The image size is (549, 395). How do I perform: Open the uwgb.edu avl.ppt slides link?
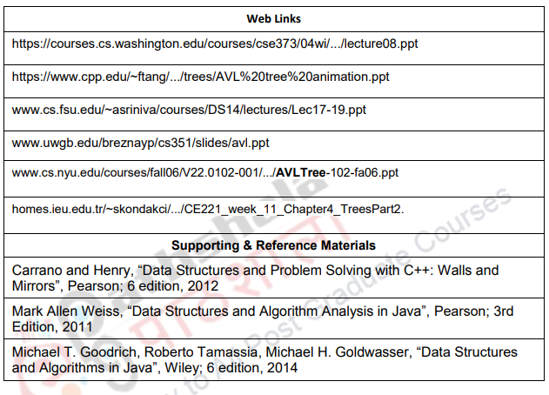point(140,143)
